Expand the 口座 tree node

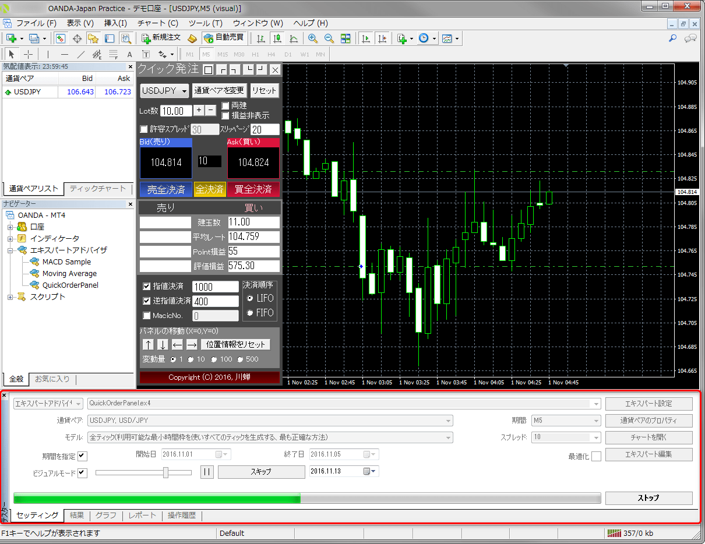tap(10, 227)
